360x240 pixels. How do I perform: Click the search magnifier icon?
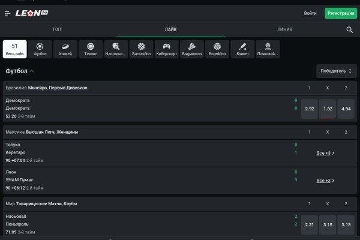(x=349, y=29)
